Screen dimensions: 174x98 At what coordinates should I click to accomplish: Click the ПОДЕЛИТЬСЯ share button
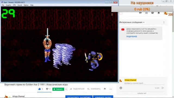(77, 89)
